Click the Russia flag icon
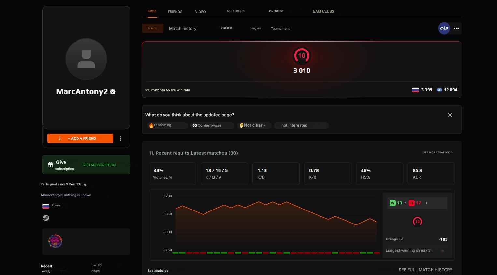This screenshot has width=497, height=275. point(46,206)
